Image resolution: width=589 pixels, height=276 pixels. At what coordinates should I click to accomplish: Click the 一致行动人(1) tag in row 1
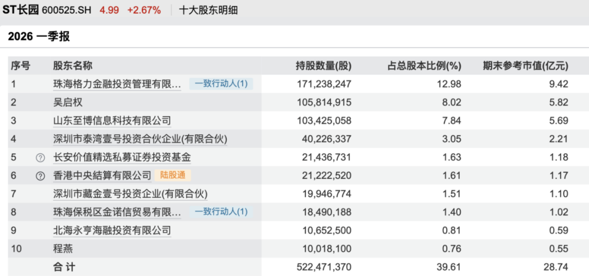[221, 84]
